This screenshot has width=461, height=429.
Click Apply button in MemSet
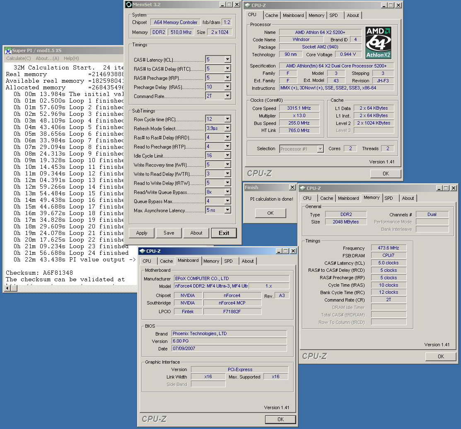tap(142, 233)
